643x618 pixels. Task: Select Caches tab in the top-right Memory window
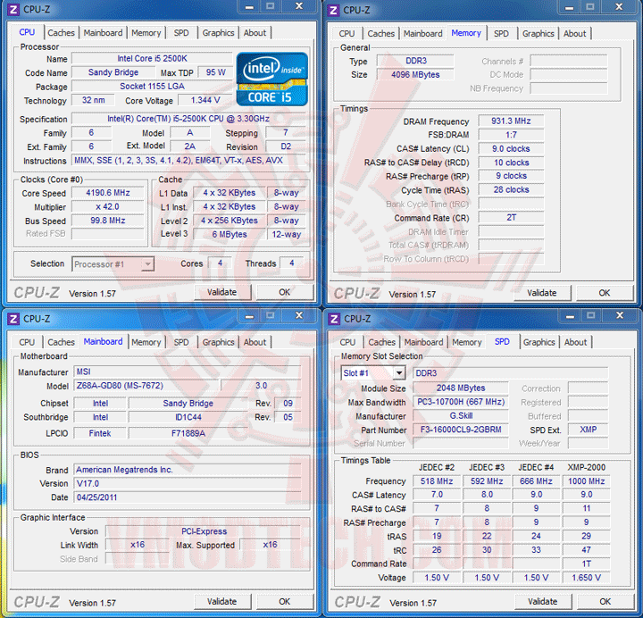(380, 34)
